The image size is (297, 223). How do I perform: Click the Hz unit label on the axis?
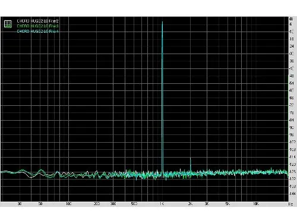coord(290,204)
